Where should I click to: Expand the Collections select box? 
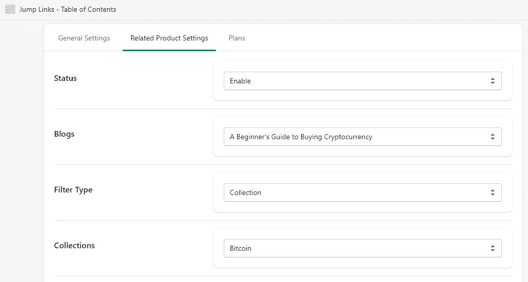coord(363,249)
